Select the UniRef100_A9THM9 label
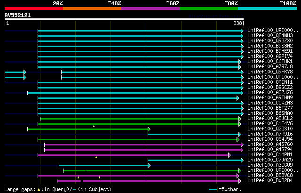The image size is (301, 193). click(x=270, y=98)
